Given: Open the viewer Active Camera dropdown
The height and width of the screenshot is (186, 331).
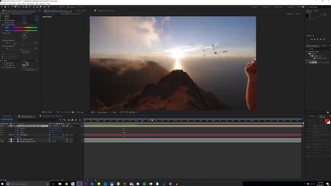Looking at the screenshot, I should (x=103, y=112).
